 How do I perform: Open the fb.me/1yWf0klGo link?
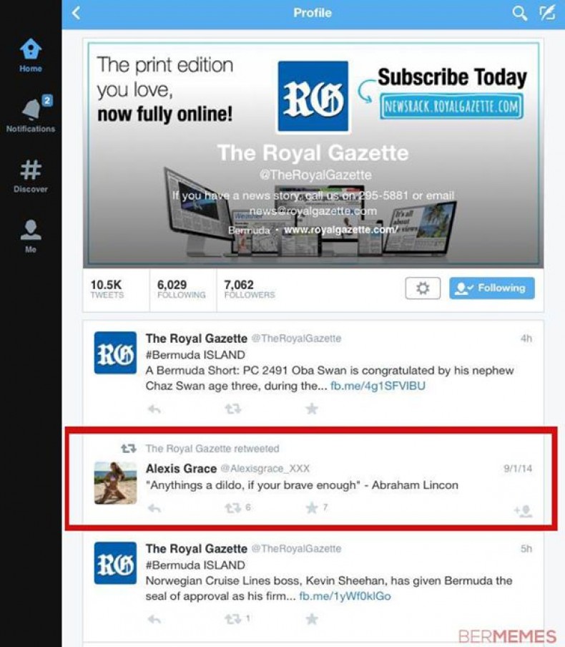coord(345,596)
